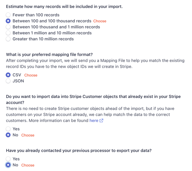This screenshot has width=192, height=171.
Task: Click "Choose" beside No for previous processor
Action: click(x=28, y=165)
